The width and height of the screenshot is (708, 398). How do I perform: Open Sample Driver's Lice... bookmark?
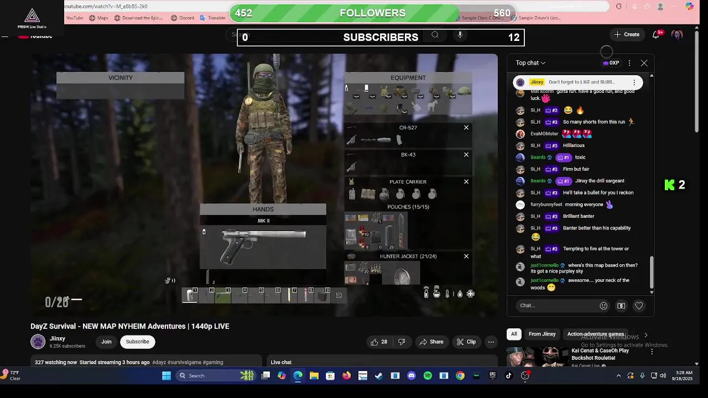click(535, 18)
